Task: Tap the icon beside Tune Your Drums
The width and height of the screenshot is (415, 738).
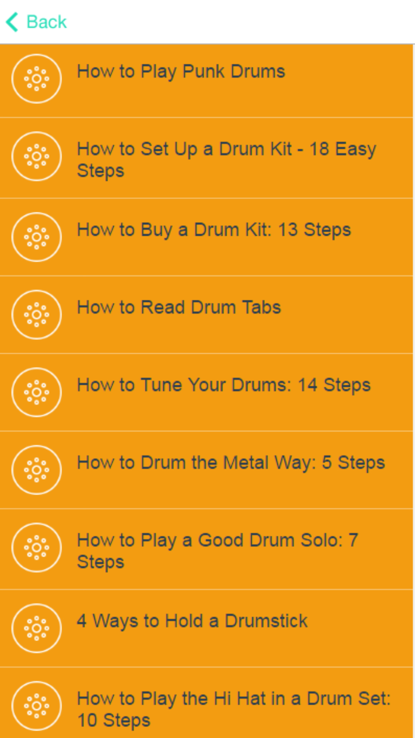Action: [x=36, y=392]
